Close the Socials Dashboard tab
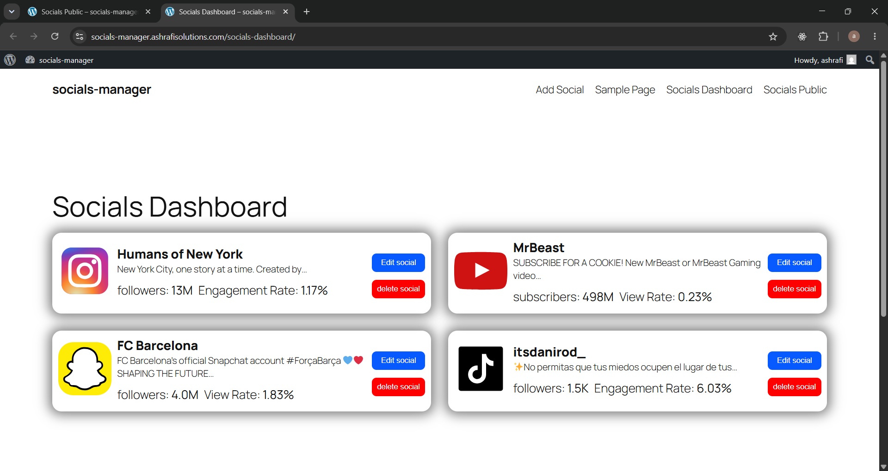Image resolution: width=888 pixels, height=471 pixels. [x=285, y=12]
